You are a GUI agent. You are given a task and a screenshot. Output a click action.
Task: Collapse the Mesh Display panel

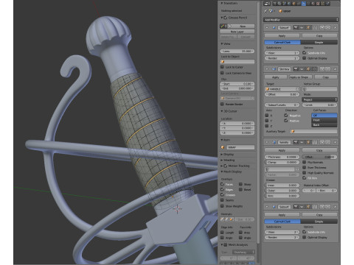tap(222, 172)
